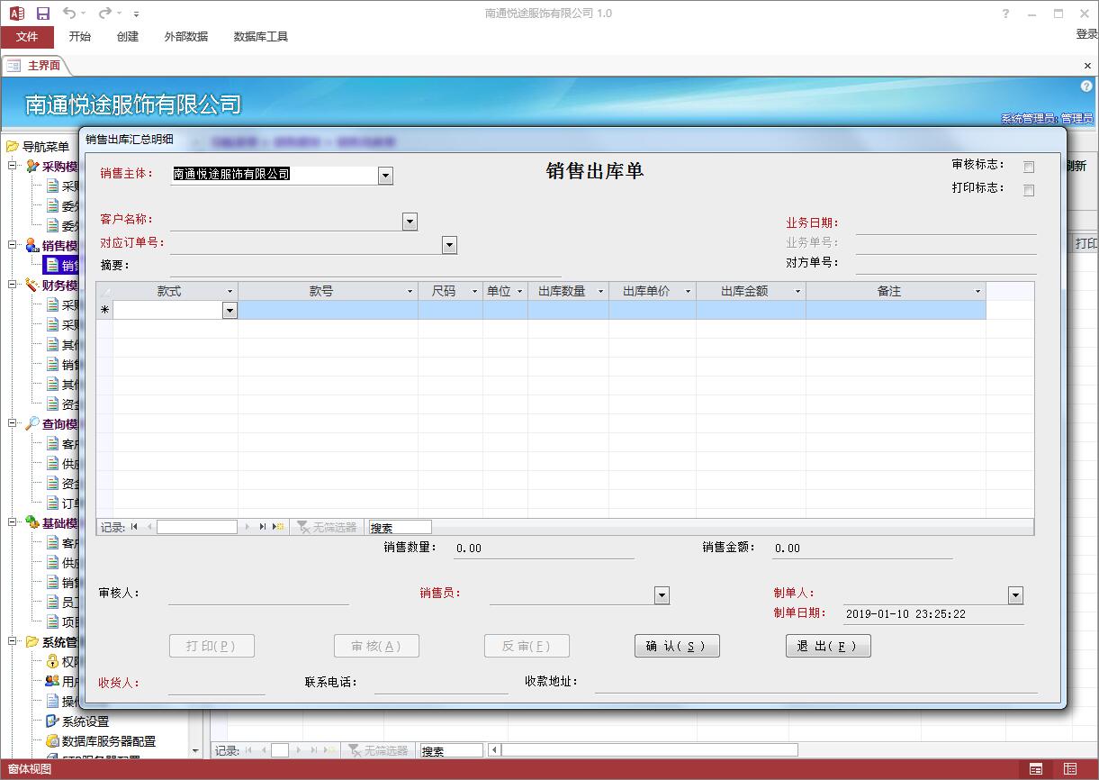The width and height of the screenshot is (1099, 780).
Task: Switch to the 外部数据 ribbon tab
Action: [x=186, y=37]
